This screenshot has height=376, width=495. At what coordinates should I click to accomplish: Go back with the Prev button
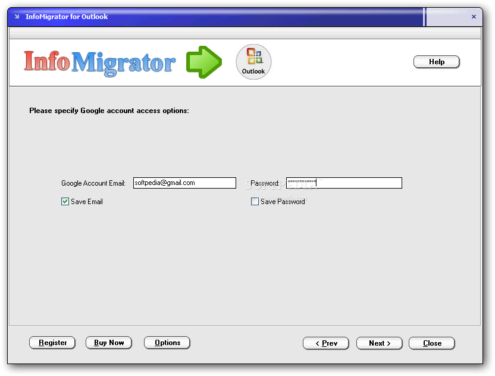326,343
